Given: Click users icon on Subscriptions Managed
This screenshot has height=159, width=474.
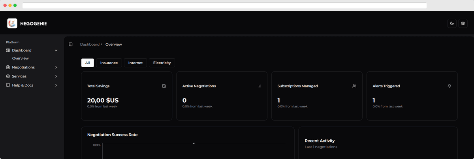Looking at the screenshot, I should point(354,86).
